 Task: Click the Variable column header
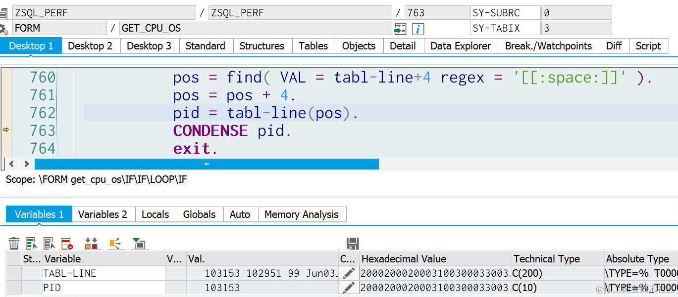[x=104, y=259]
